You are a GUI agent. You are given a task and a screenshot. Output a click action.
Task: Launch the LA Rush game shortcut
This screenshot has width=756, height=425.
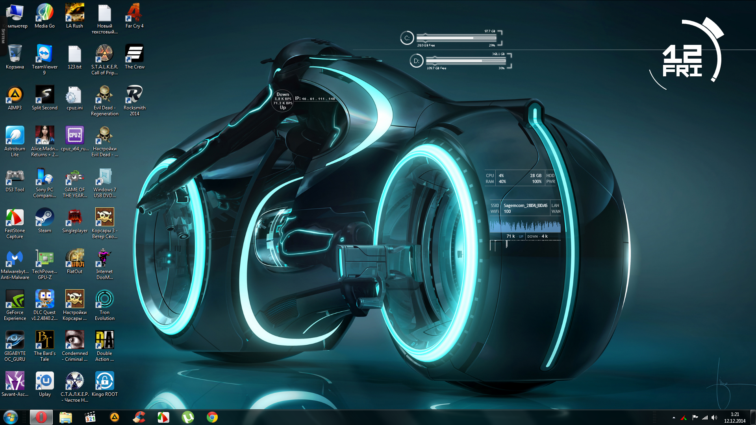point(74,17)
